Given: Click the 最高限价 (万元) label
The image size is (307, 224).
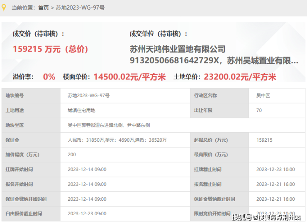Looking at the screenshot, I should pyautogui.click(x=211, y=155).
